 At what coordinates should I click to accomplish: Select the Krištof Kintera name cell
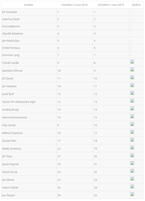click(29, 48)
